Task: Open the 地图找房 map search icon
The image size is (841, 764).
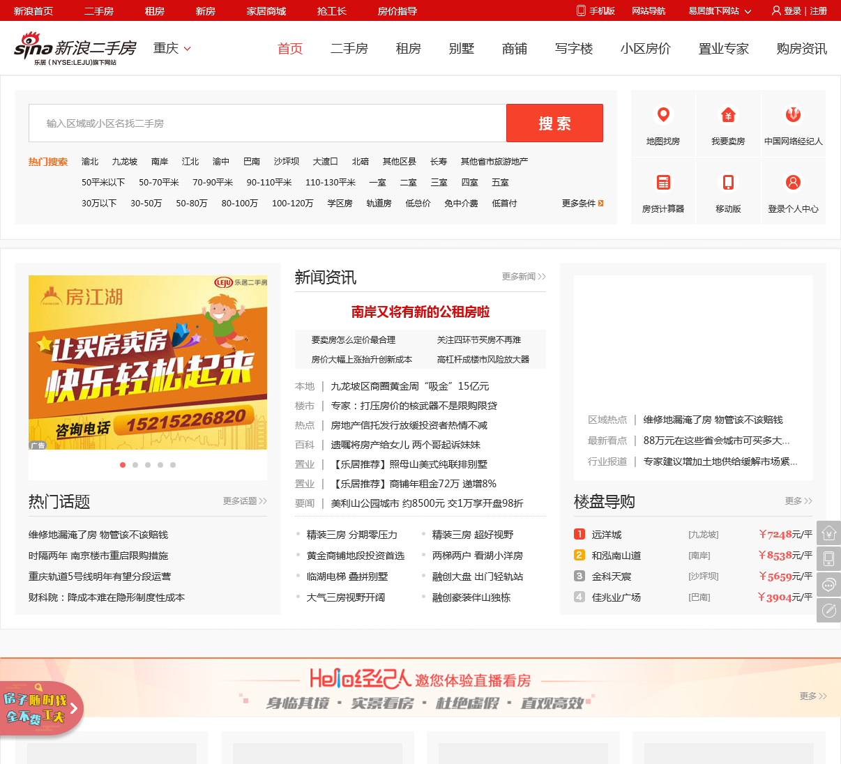Action: point(663,114)
